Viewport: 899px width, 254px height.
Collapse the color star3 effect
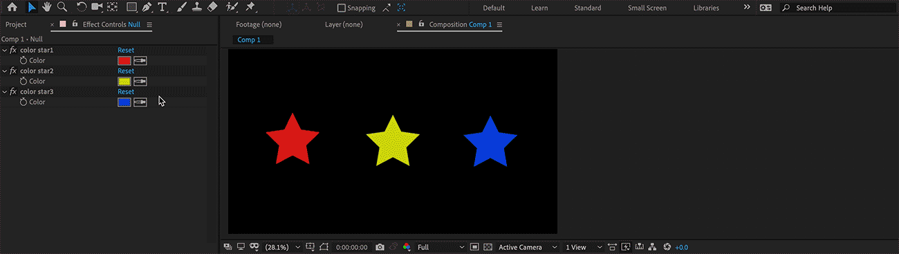pos(4,92)
